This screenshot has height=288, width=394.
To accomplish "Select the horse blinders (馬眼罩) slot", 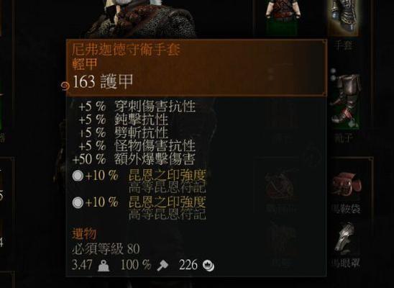I will 347,238.
